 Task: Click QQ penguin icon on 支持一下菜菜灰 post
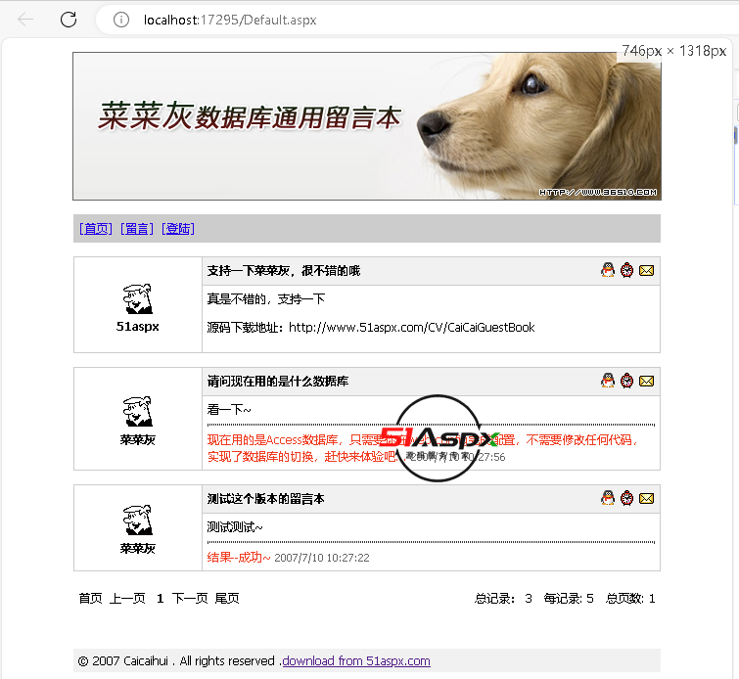click(608, 270)
